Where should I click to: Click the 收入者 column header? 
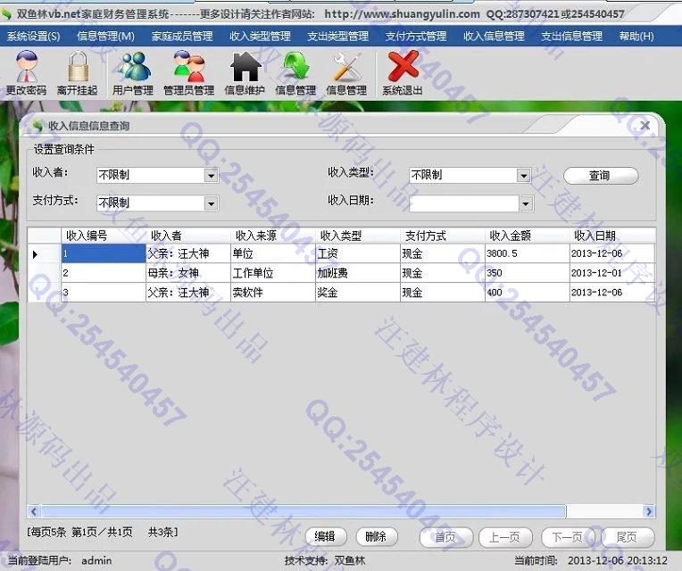click(x=187, y=236)
